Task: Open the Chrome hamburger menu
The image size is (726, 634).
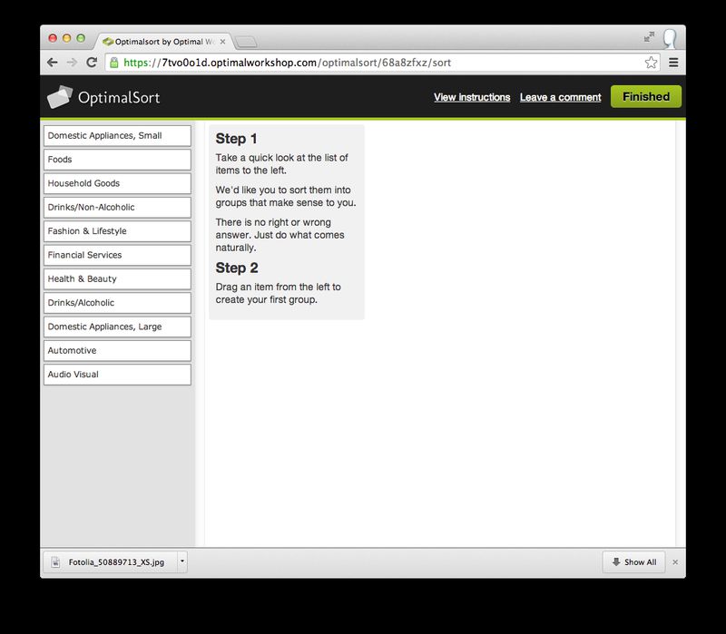Action: 673,63
